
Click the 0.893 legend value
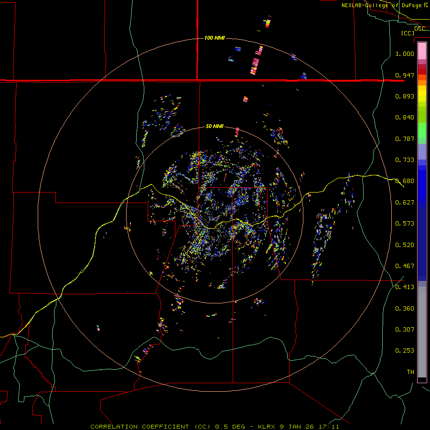click(x=405, y=96)
